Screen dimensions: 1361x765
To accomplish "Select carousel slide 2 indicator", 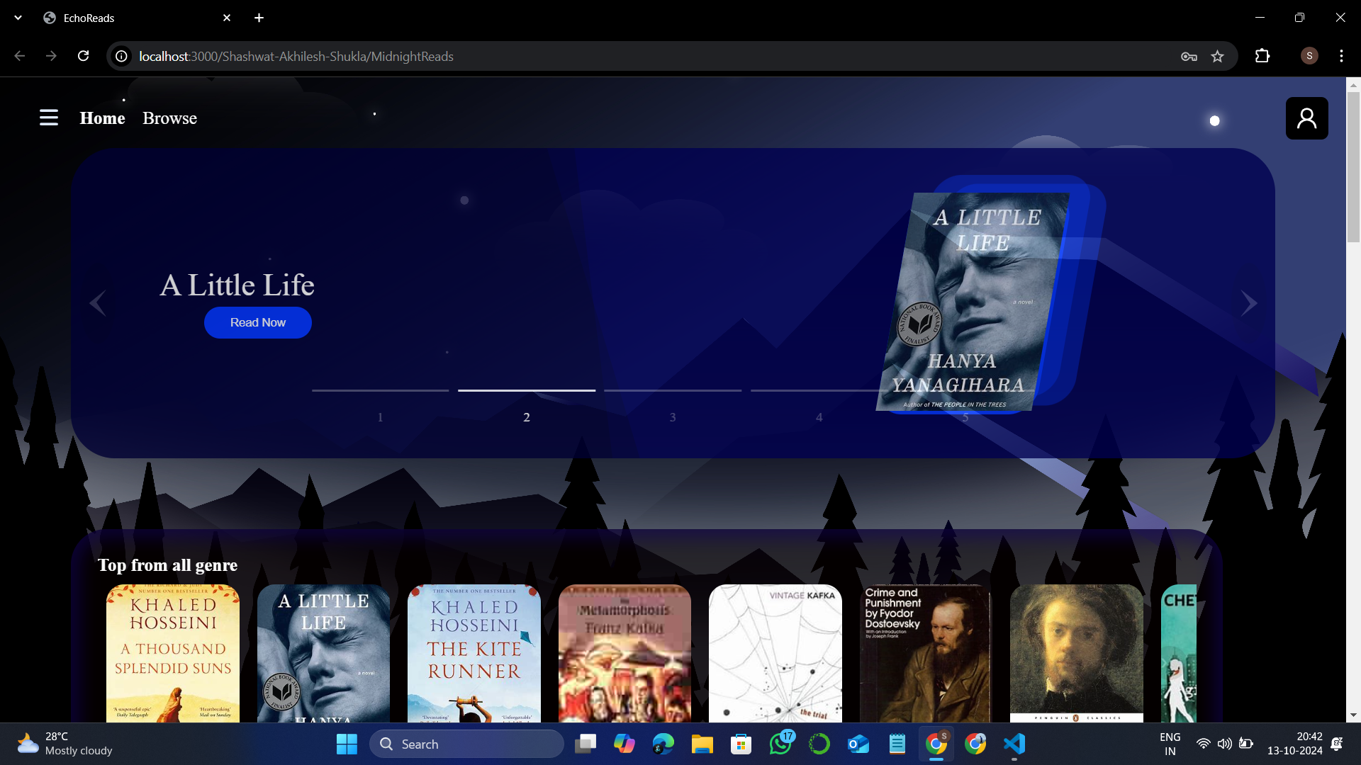I will (527, 390).
